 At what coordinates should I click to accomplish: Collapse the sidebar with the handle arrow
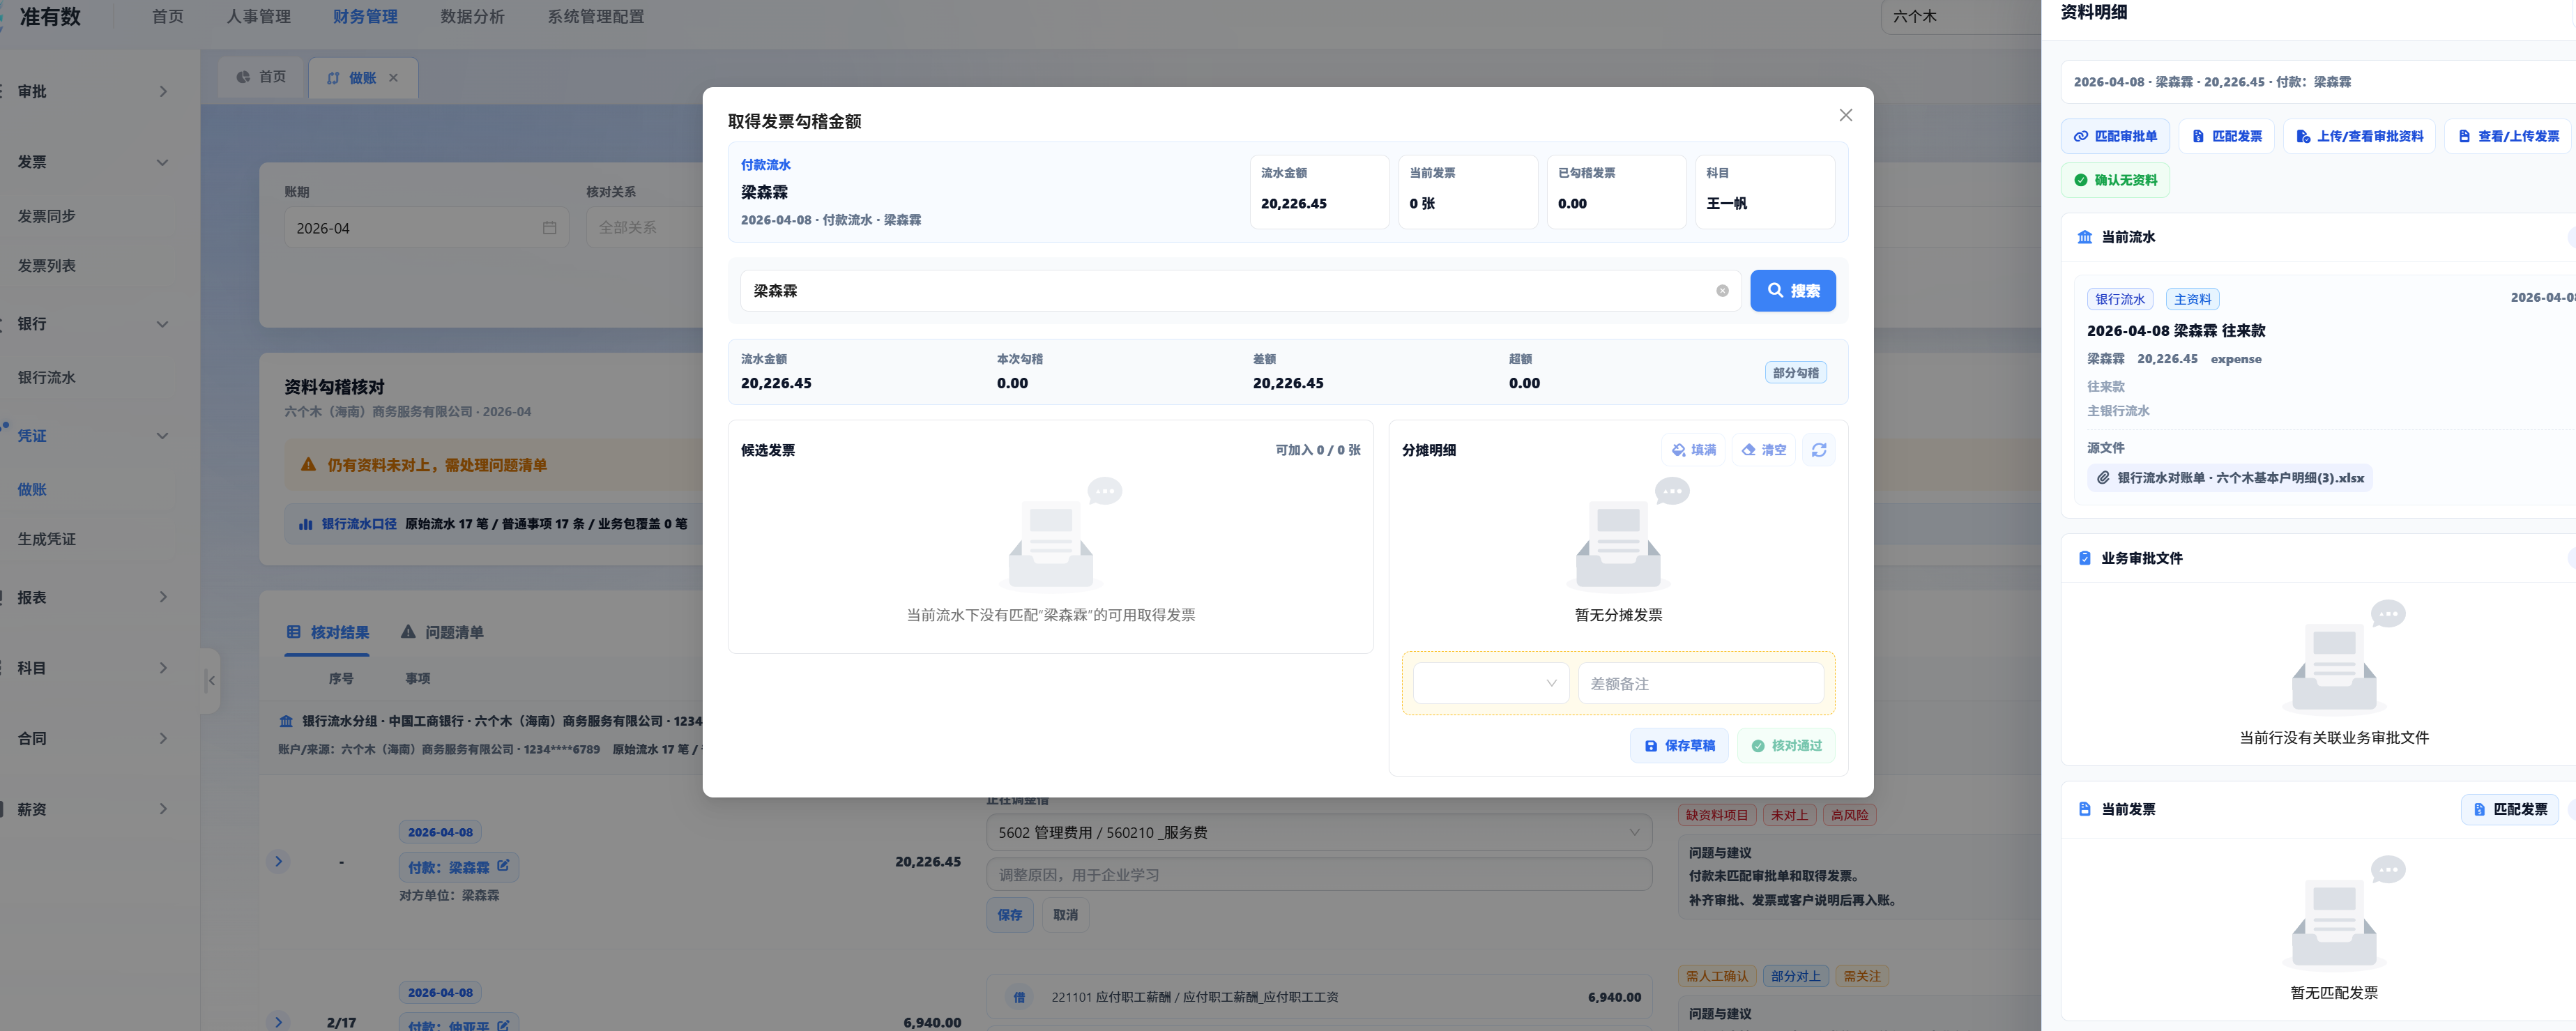pos(210,680)
